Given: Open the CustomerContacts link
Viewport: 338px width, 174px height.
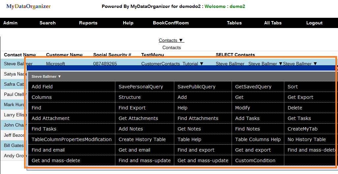Looking at the screenshot, I should (x=160, y=64).
